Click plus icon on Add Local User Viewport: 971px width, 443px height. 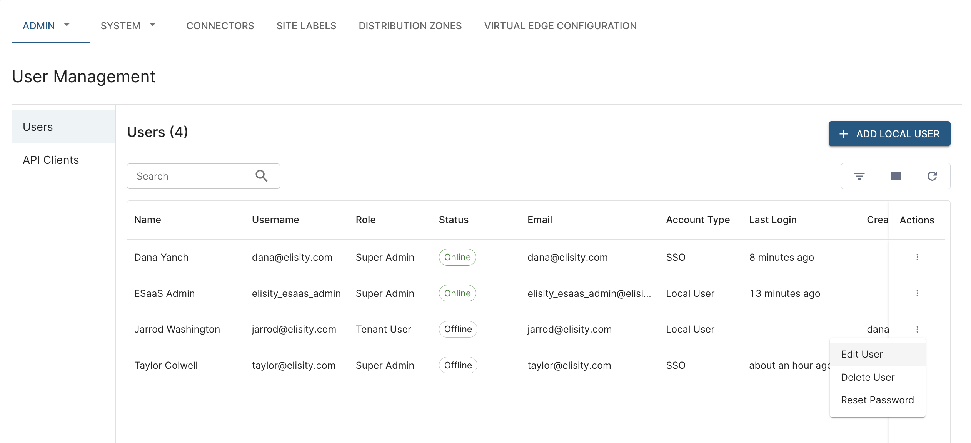click(843, 134)
